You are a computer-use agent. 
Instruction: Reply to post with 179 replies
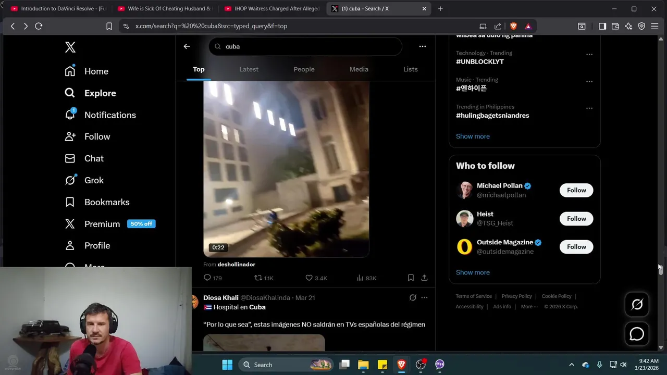click(x=213, y=278)
